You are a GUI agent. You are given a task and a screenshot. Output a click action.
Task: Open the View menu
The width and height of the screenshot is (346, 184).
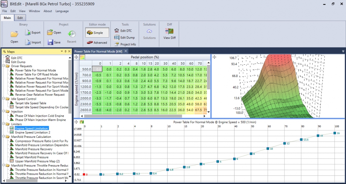pyautogui.click(x=22, y=11)
